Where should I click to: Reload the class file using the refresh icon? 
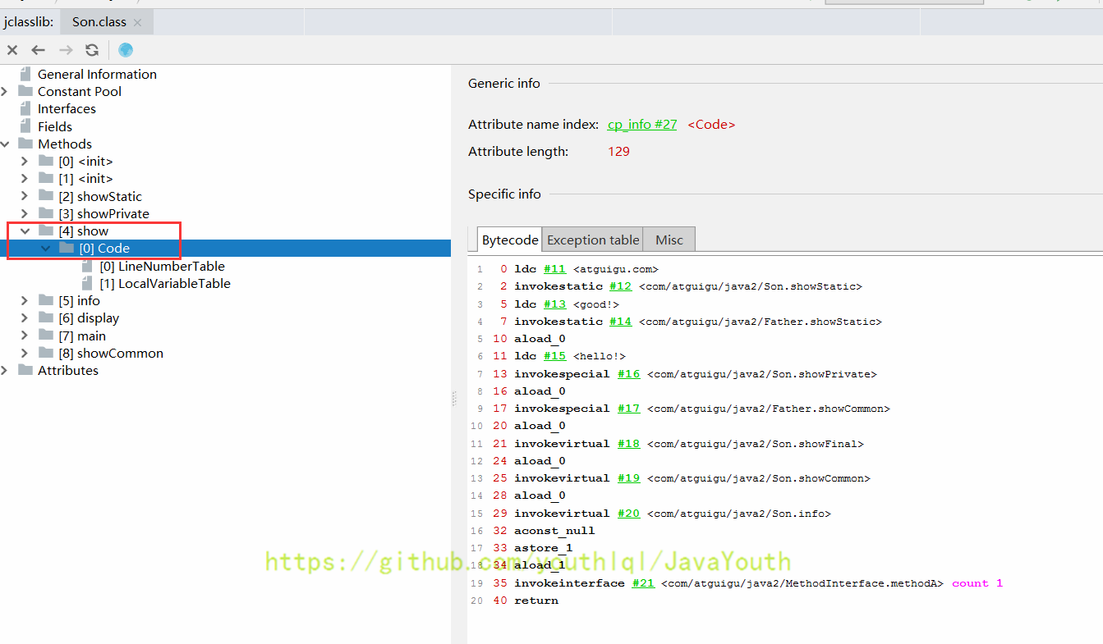[91, 49]
